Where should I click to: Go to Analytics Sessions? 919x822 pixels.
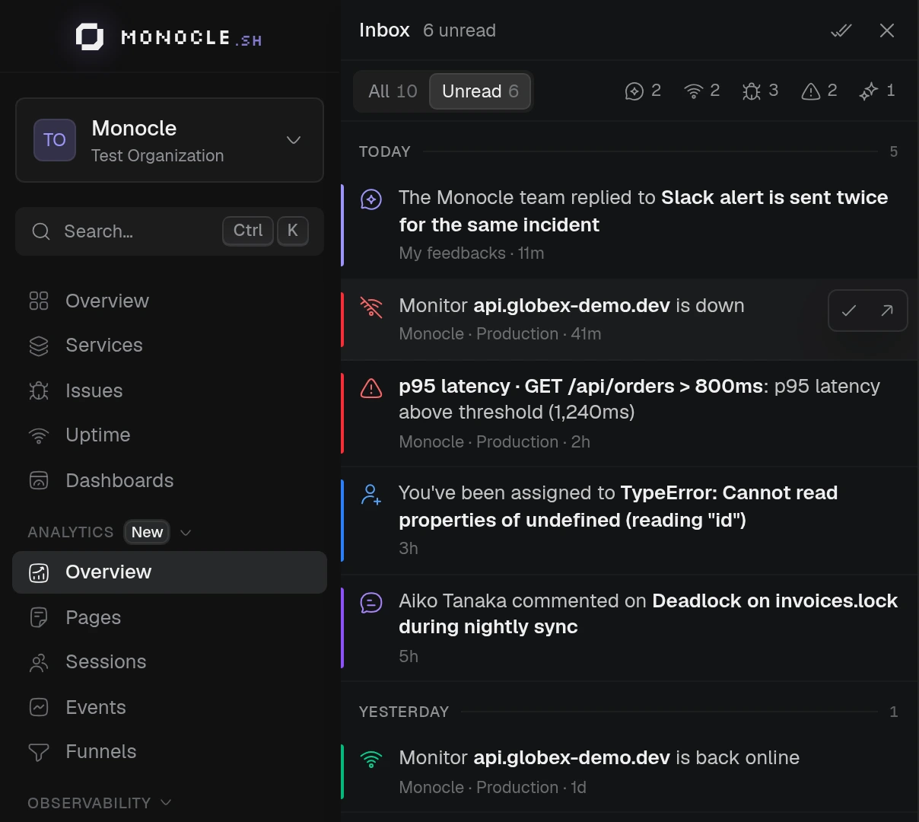pos(170,662)
